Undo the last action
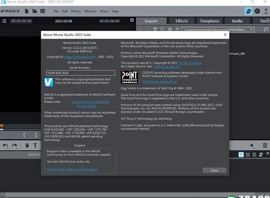Image resolution: width=270 pixels, height=198 pixels. point(5,146)
